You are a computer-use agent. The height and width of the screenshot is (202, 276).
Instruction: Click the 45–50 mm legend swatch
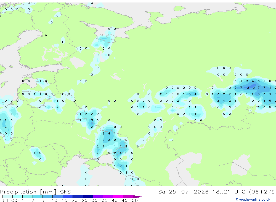click(x=128, y=196)
